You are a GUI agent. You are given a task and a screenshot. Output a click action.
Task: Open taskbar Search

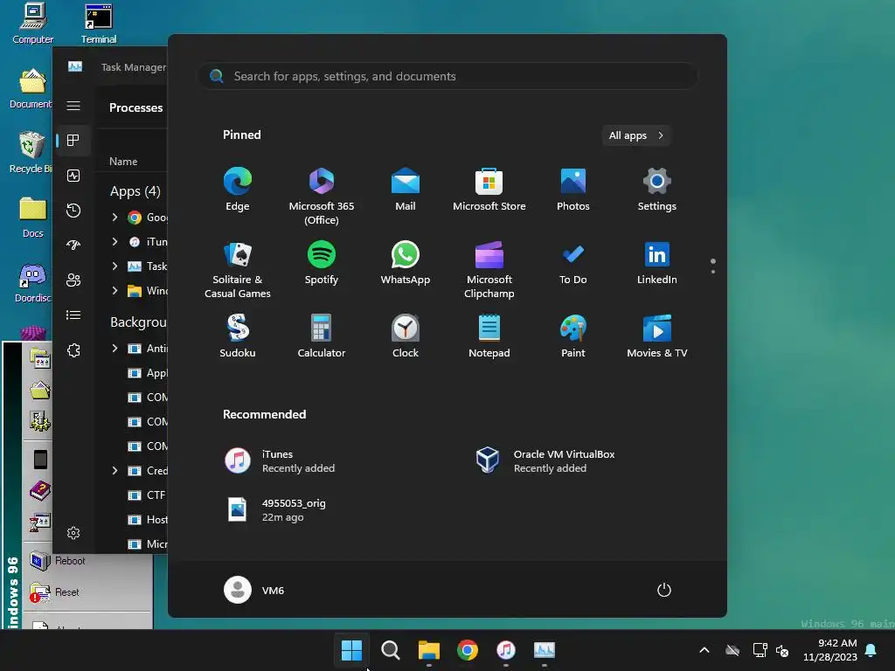(391, 650)
